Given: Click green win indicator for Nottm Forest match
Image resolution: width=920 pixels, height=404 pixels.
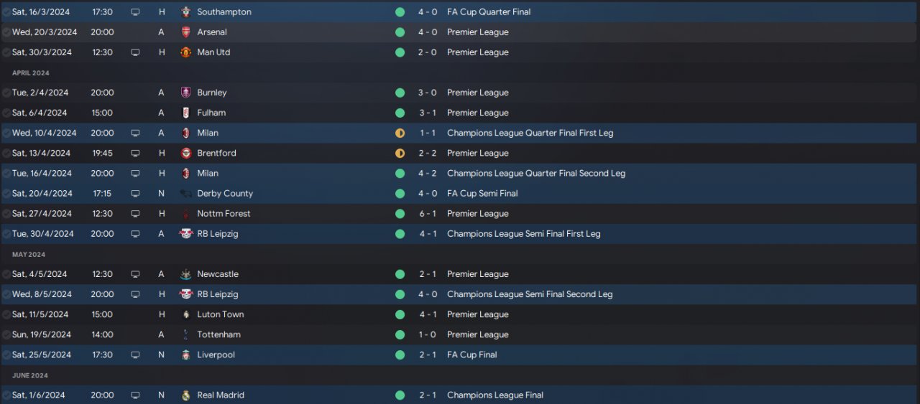Looking at the screenshot, I should 400,214.
